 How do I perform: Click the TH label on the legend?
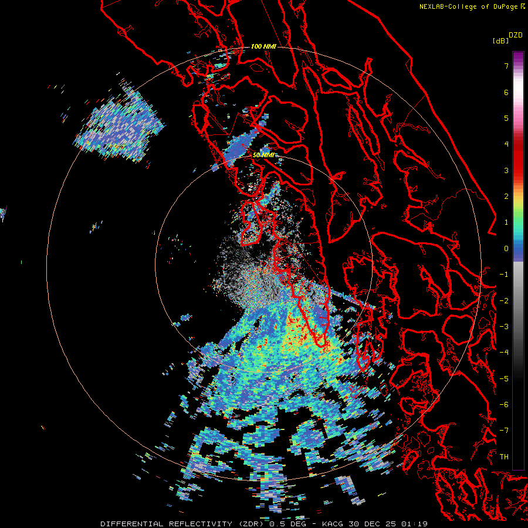tap(504, 457)
